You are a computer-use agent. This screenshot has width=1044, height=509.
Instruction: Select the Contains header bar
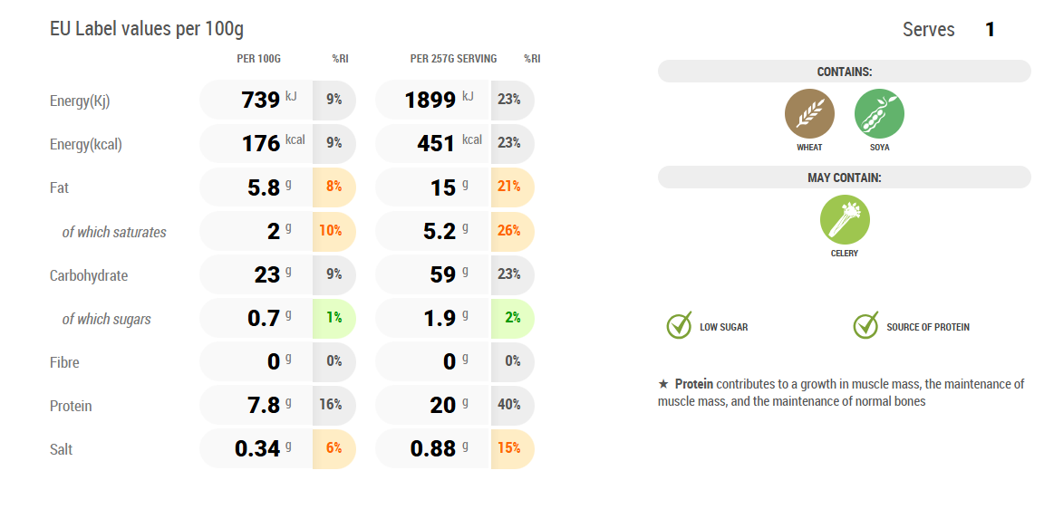pos(844,72)
